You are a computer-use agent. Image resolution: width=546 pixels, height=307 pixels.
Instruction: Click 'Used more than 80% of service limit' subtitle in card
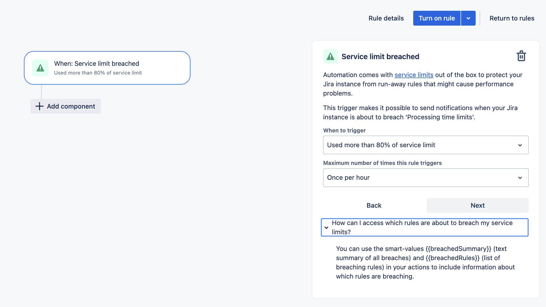point(98,73)
